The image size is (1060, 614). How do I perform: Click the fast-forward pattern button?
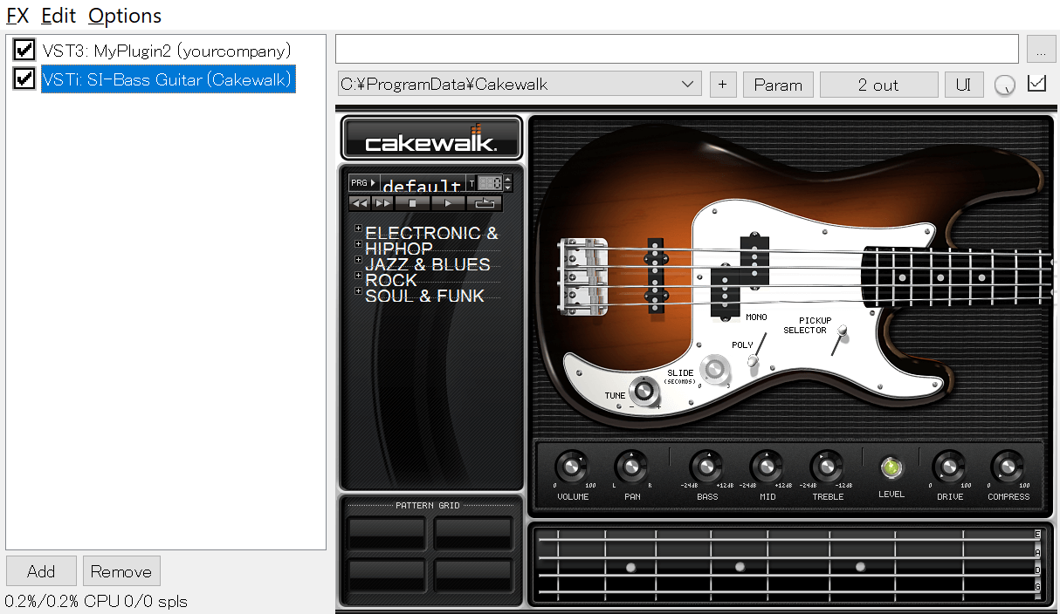pyautogui.click(x=383, y=203)
